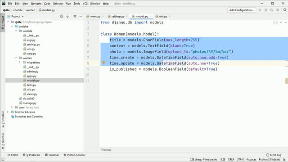Close the urls.py editor tab

[170, 16]
